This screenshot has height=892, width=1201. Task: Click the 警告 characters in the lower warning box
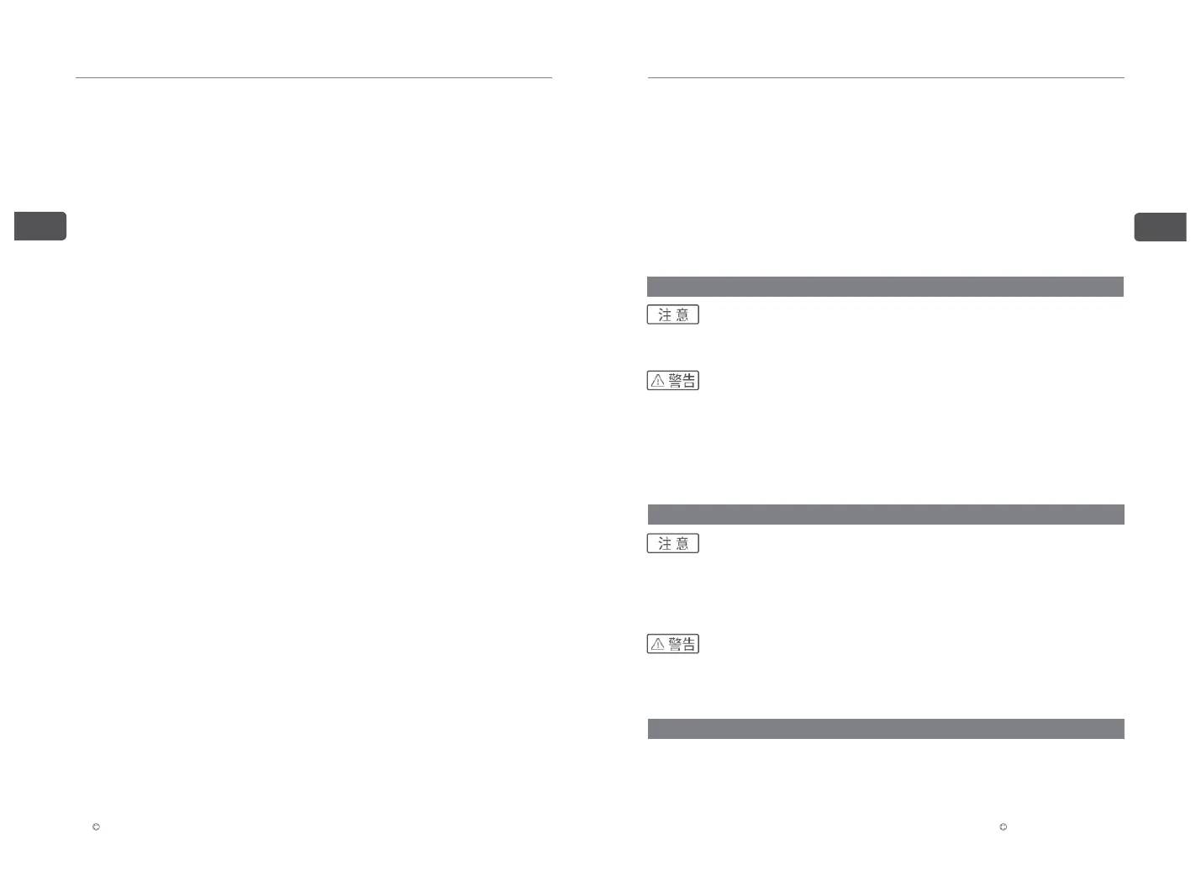coord(682,644)
